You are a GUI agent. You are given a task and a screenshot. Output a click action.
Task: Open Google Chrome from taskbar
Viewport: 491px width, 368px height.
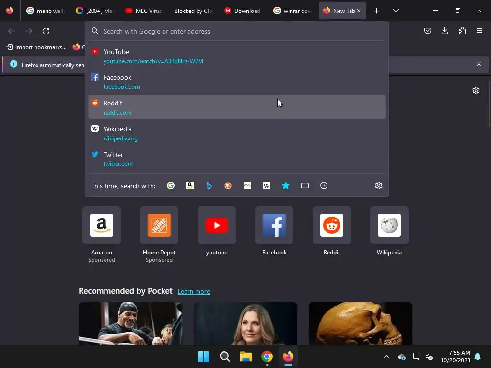click(x=267, y=356)
